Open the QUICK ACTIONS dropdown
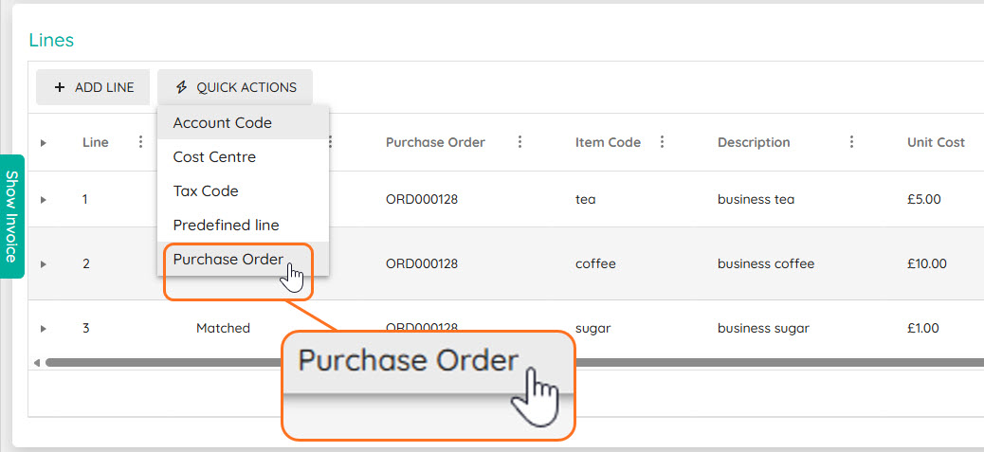The height and width of the screenshot is (452, 984). point(235,87)
